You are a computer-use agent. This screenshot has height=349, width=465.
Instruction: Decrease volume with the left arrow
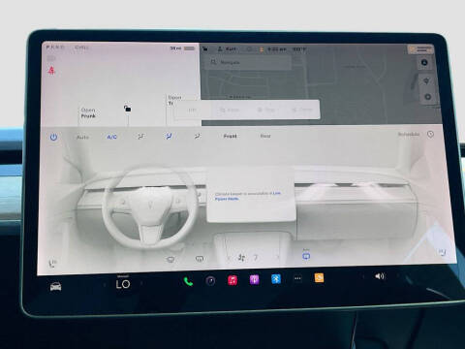pyautogui.click(x=363, y=276)
